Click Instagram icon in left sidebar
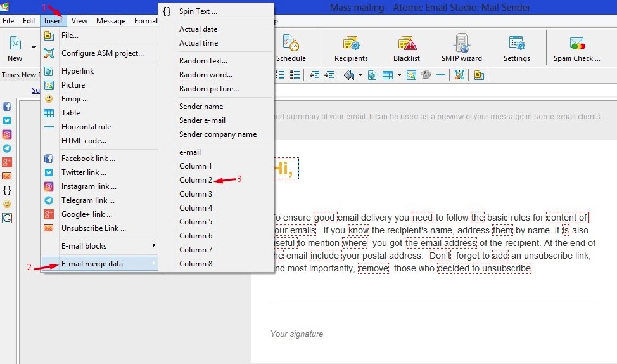This screenshot has width=617, height=364. coord(7,134)
